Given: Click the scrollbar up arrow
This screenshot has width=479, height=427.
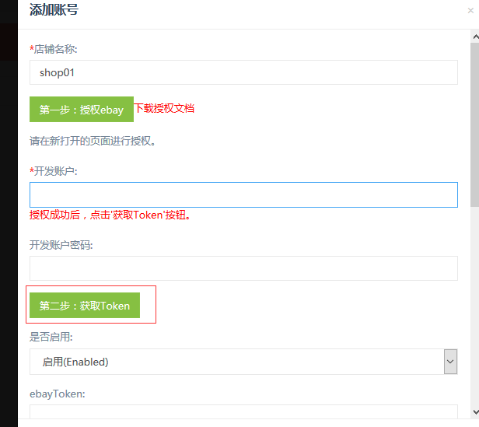Looking at the screenshot, I should coord(475,37).
